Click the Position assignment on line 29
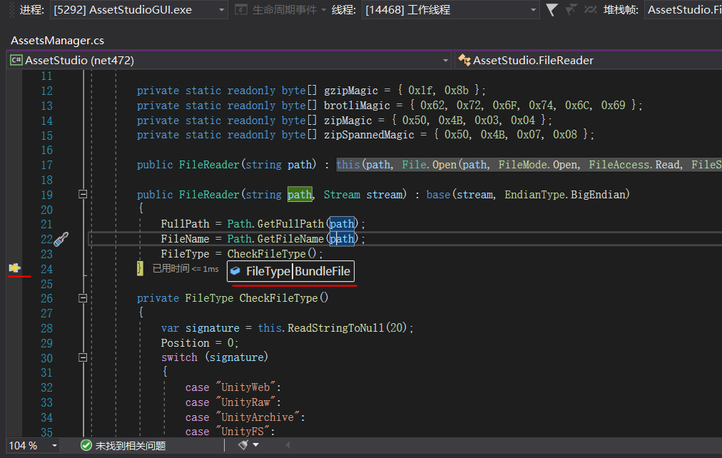This screenshot has height=458, width=722. pos(199,343)
